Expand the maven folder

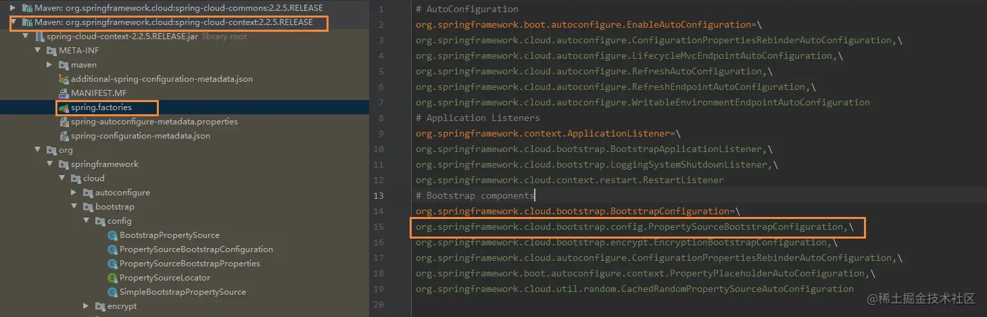pyautogui.click(x=50, y=65)
